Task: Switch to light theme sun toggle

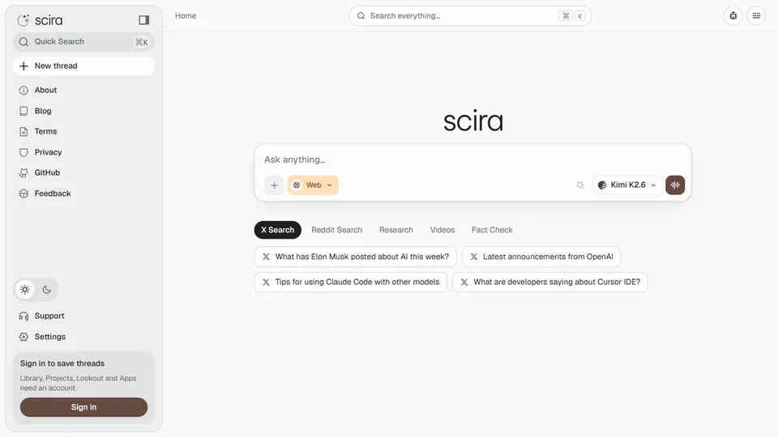Action: point(25,290)
